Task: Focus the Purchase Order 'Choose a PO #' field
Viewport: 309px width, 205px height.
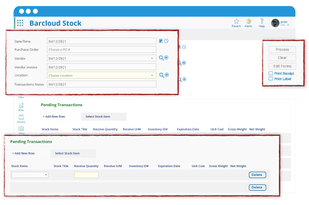Action: click(102, 49)
